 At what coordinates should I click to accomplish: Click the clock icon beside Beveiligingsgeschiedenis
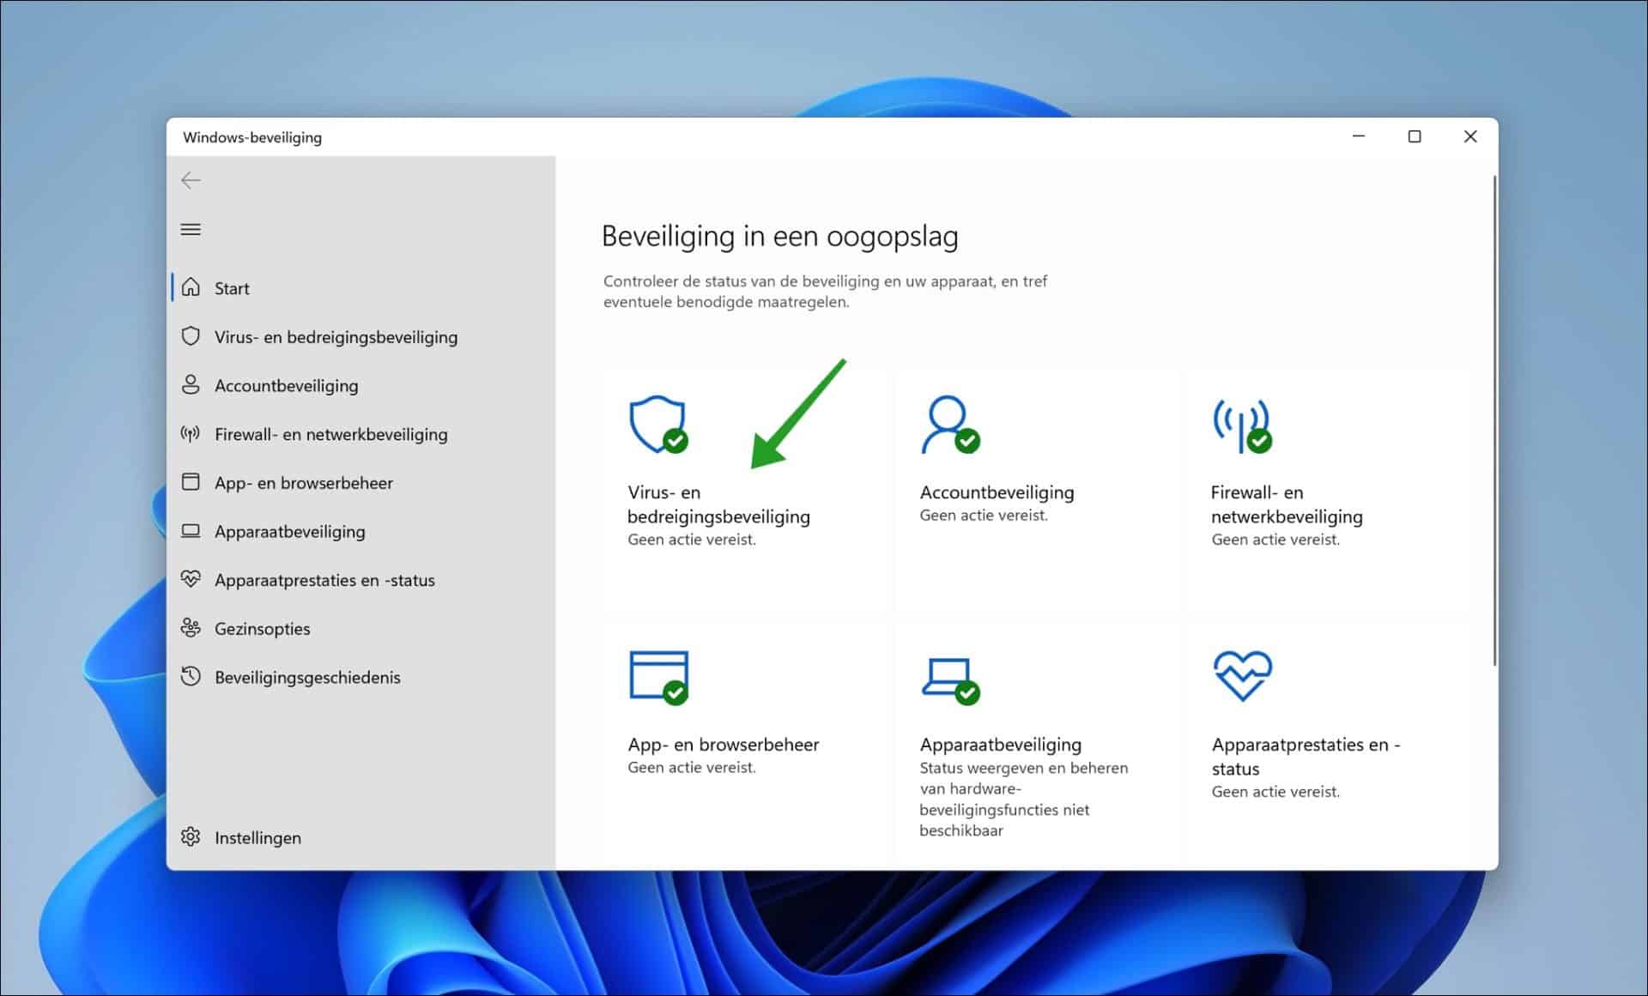(191, 677)
